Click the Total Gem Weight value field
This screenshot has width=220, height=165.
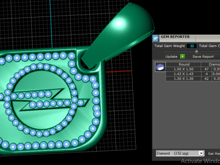(x=192, y=46)
